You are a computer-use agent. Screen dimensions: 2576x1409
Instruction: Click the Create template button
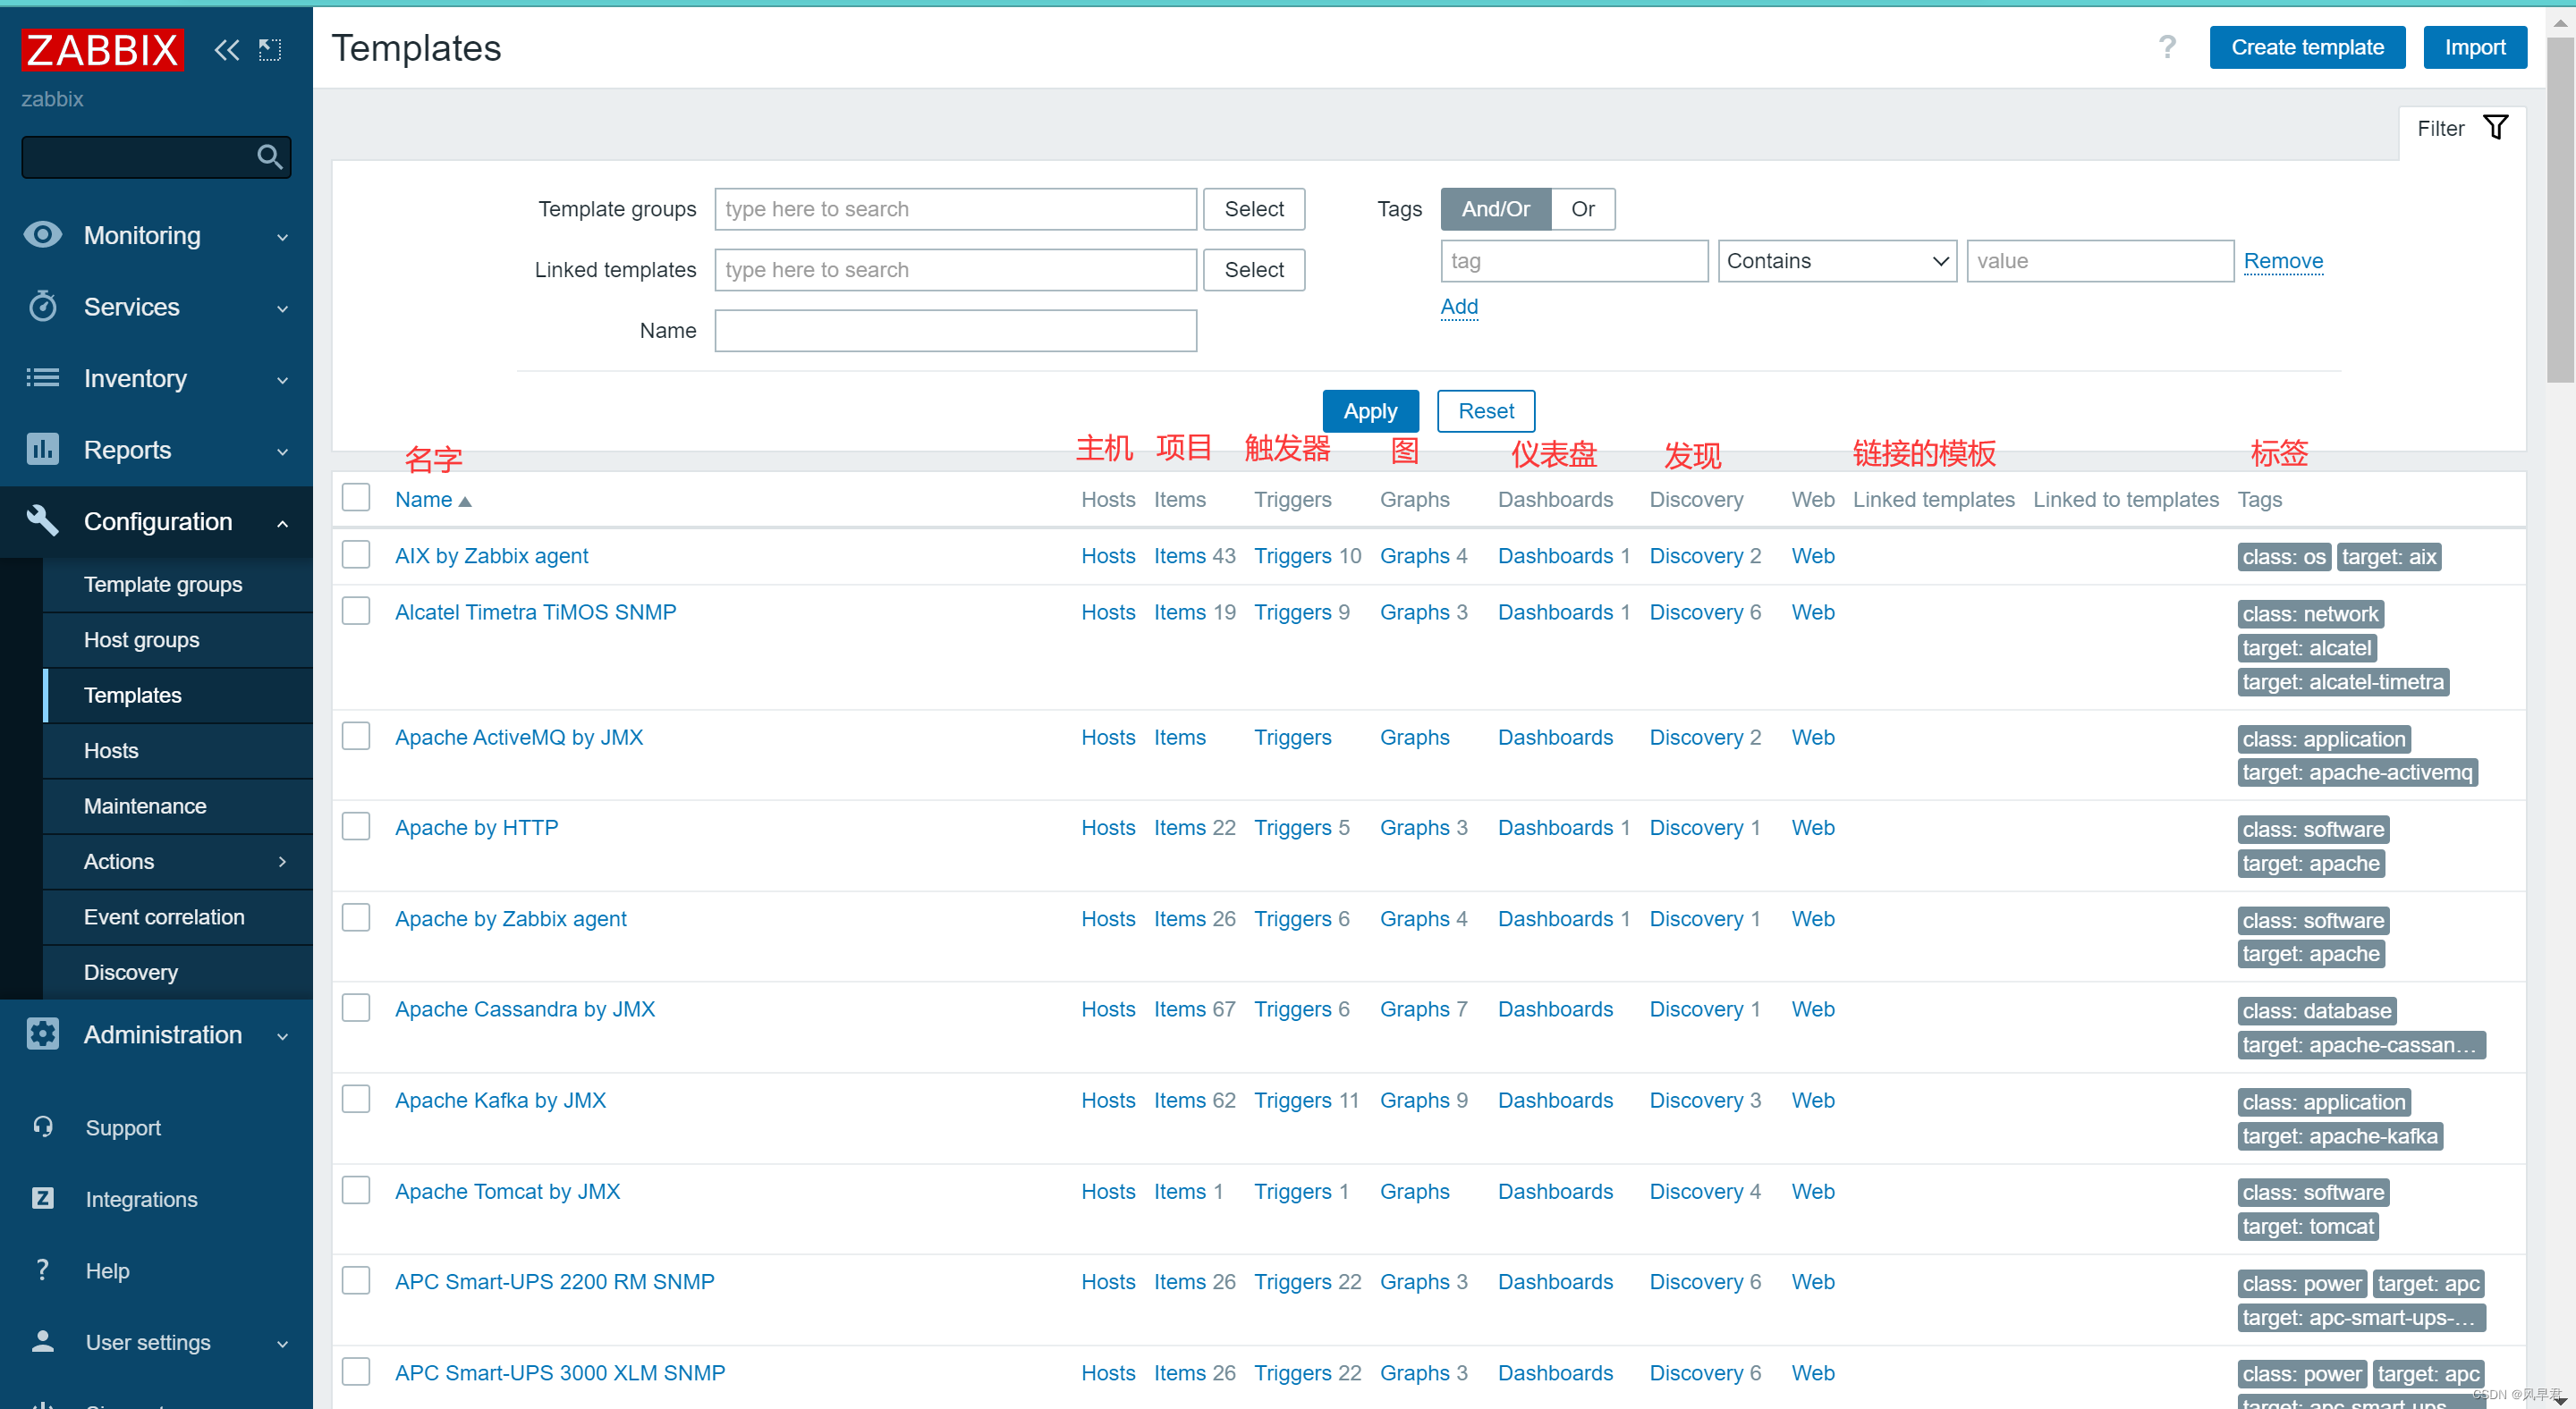click(2306, 46)
